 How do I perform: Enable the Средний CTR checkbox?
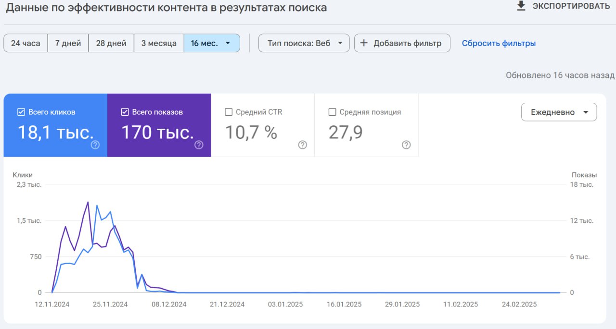click(229, 112)
